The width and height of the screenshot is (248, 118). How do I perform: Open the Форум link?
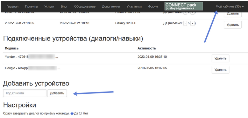tap(153, 6)
